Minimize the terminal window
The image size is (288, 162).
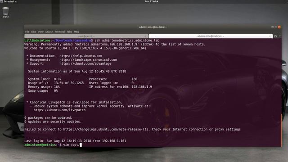(x=272, y=27)
